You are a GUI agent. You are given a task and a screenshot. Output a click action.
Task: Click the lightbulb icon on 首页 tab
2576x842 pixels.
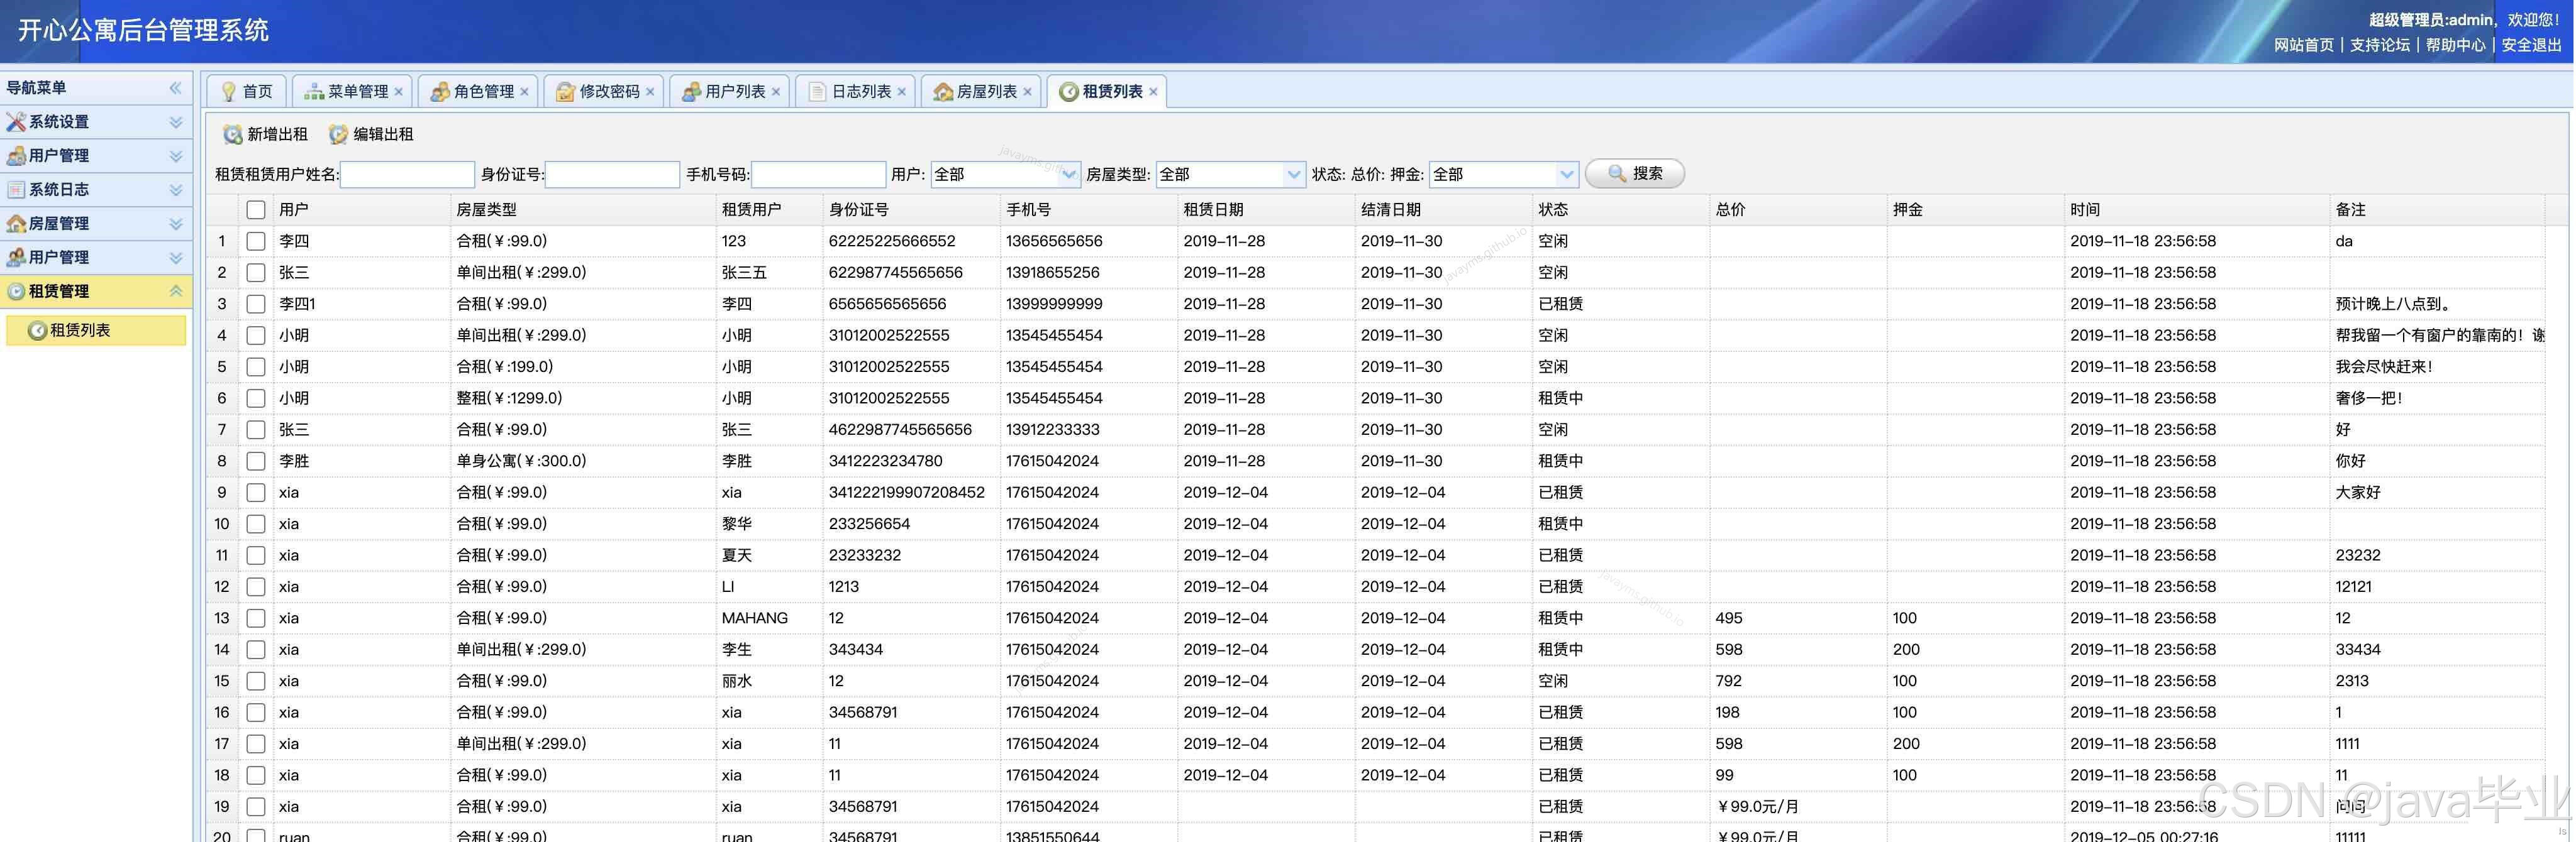[229, 92]
